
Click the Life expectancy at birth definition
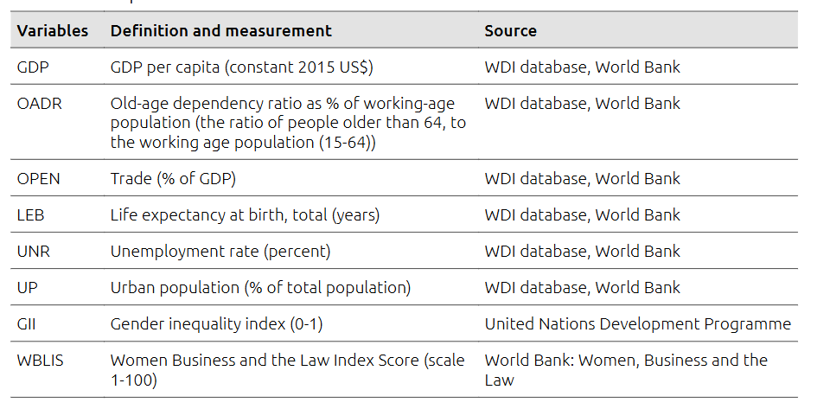coord(245,215)
